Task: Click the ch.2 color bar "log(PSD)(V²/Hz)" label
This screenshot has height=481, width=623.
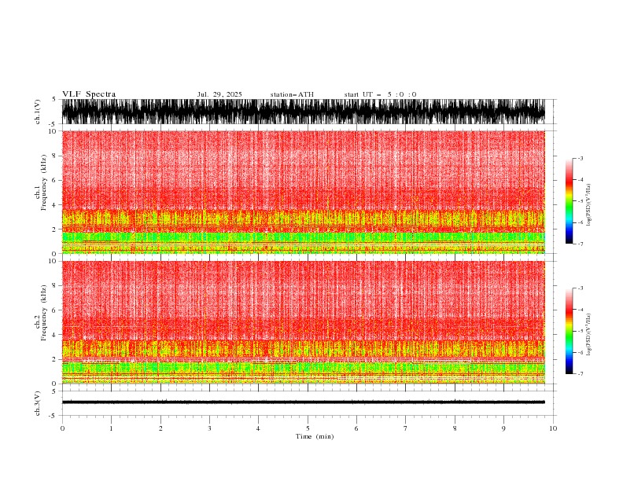Action: tap(588, 334)
